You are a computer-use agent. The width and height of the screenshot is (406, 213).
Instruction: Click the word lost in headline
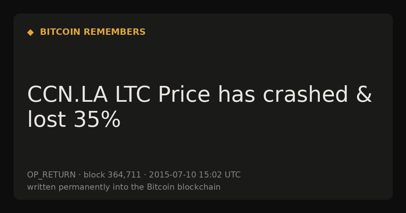[46, 120]
